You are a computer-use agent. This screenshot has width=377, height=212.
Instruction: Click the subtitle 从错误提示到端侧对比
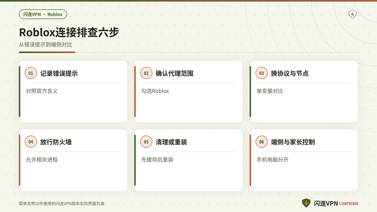click(46, 45)
